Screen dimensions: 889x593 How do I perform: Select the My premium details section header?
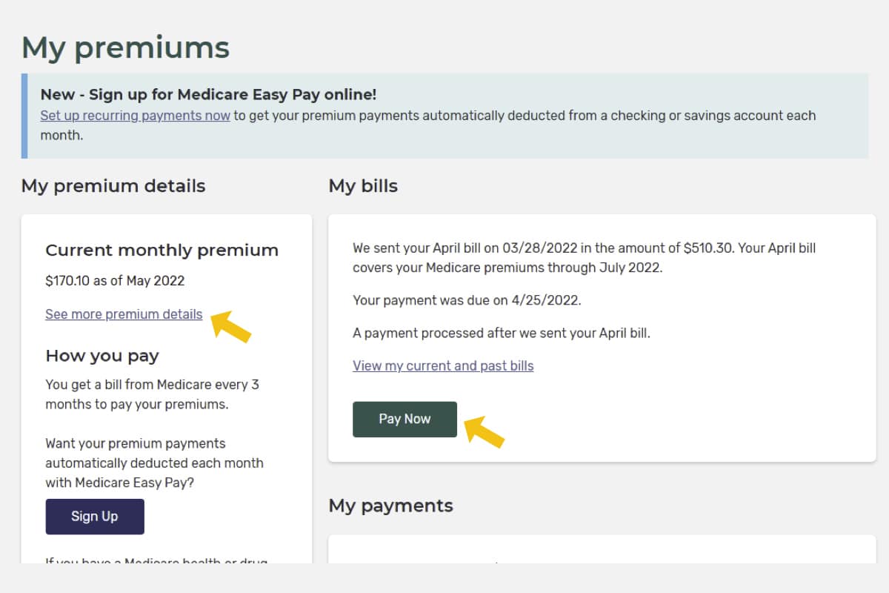pyautogui.click(x=113, y=186)
